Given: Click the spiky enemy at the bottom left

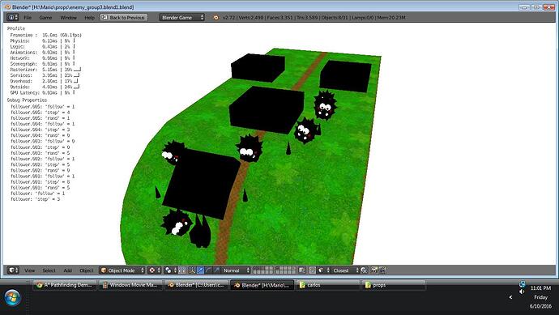Looking at the screenshot, I should pyautogui.click(x=176, y=223).
